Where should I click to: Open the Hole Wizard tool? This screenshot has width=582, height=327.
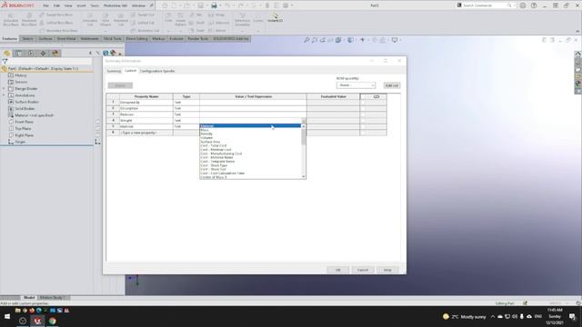105,19
